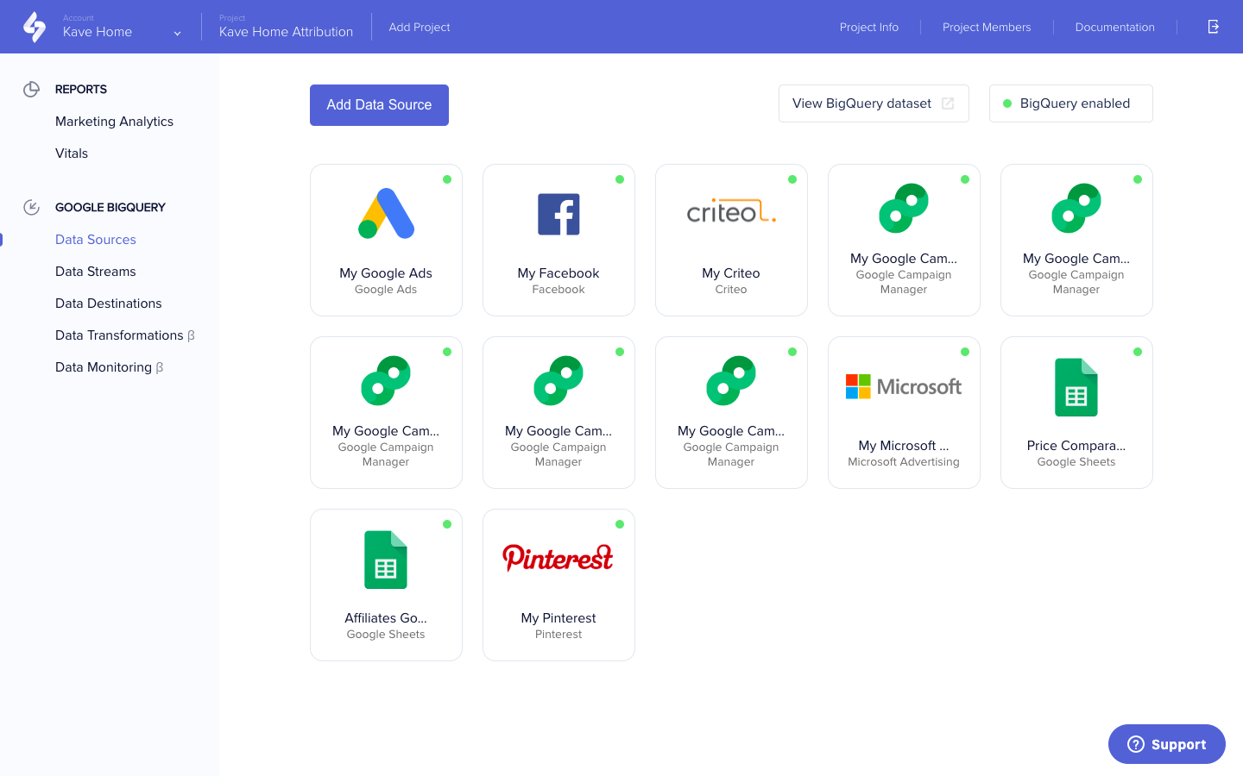Select Data Sources in sidebar

click(96, 240)
